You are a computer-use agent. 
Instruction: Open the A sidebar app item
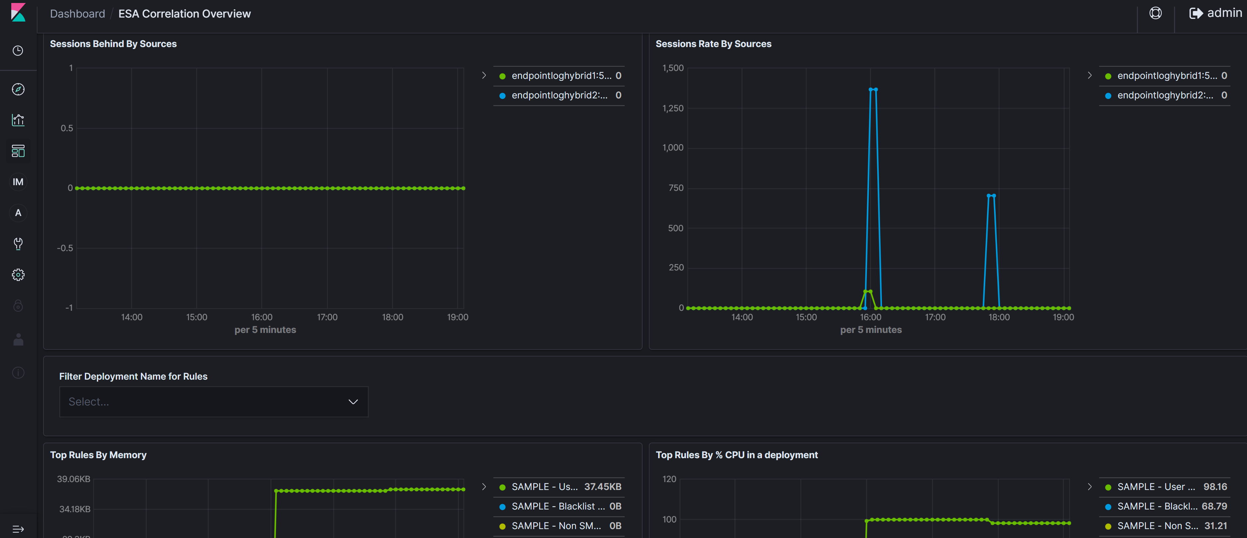[18, 213]
